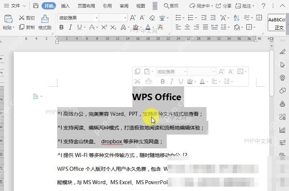Open the 批注 comments button
The height and width of the screenshot is (191, 289).
click(245, 6)
